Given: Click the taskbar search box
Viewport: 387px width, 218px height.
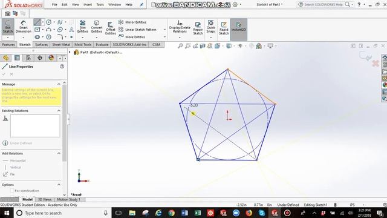Looking at the screenshot, I should (63, 213).
